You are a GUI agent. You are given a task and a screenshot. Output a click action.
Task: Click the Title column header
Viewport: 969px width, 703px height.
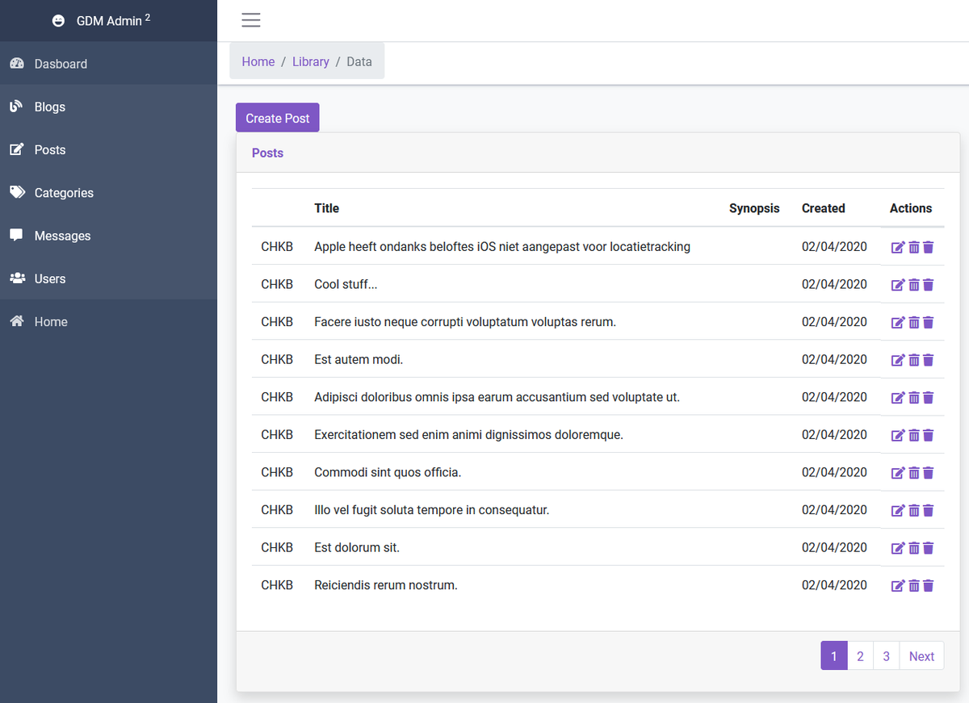[326, 208]
